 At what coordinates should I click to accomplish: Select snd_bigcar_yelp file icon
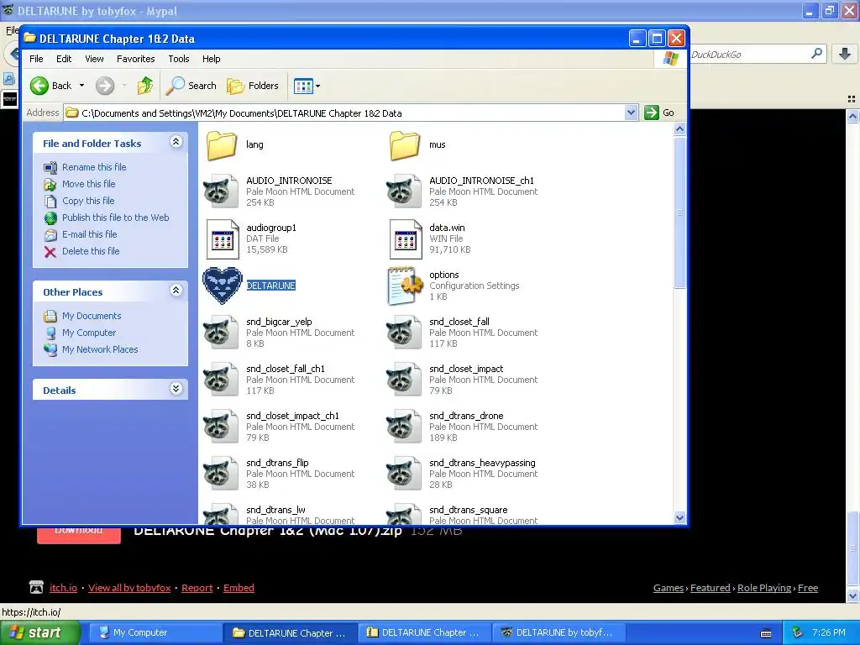click(x=221, y=333)
